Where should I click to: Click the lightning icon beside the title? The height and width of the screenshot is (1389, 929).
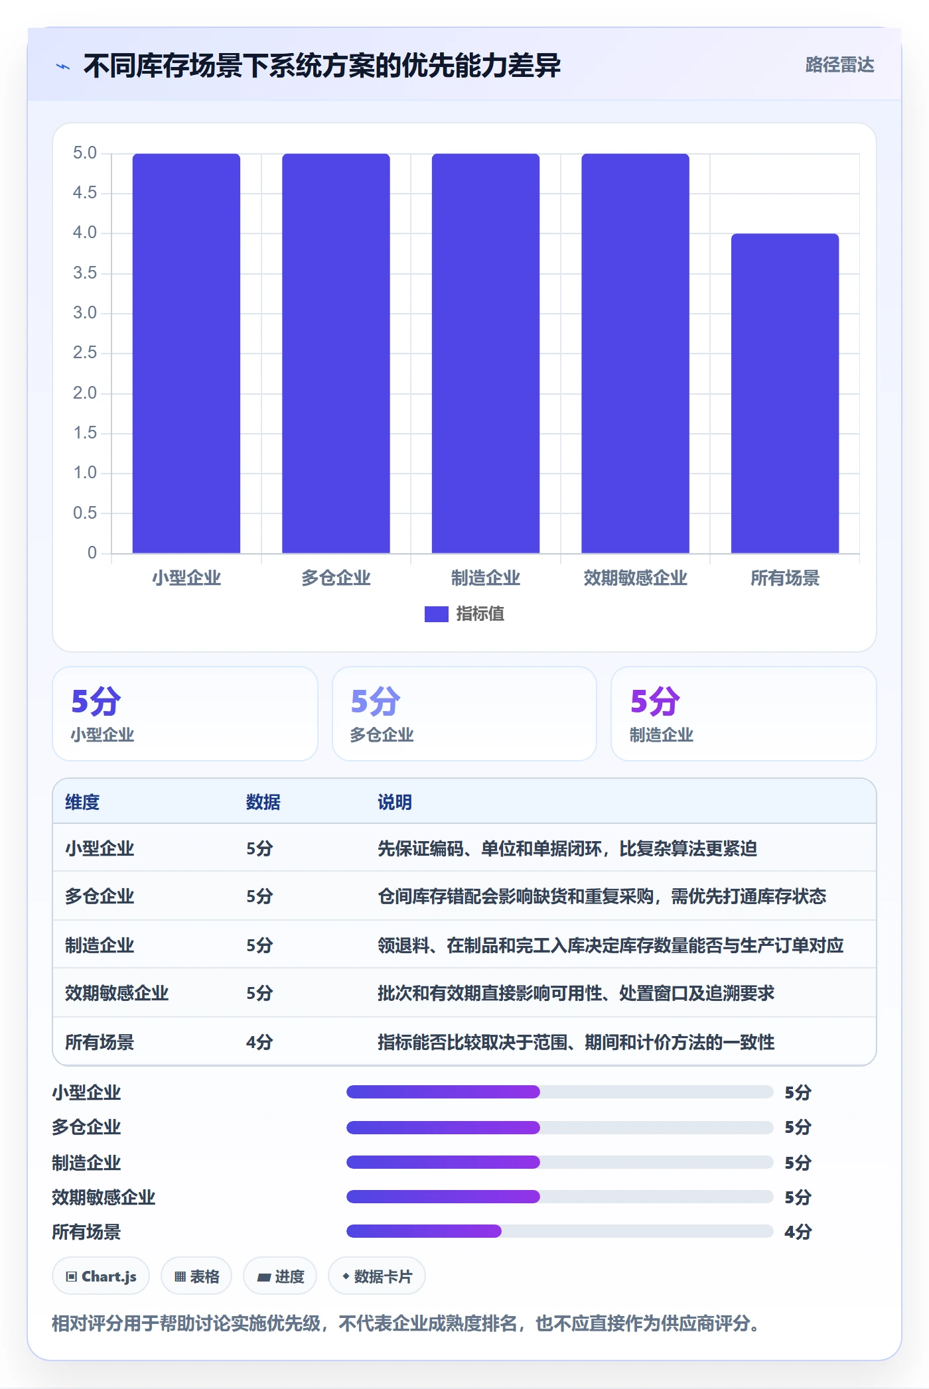63,66
